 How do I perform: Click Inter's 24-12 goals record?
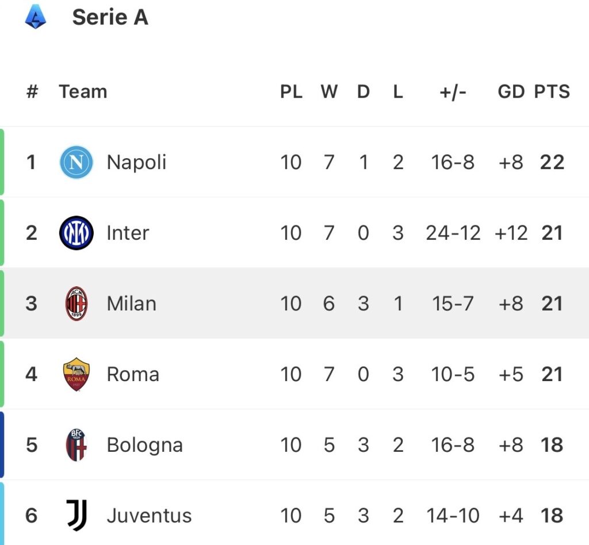click(x=453, y=233)
